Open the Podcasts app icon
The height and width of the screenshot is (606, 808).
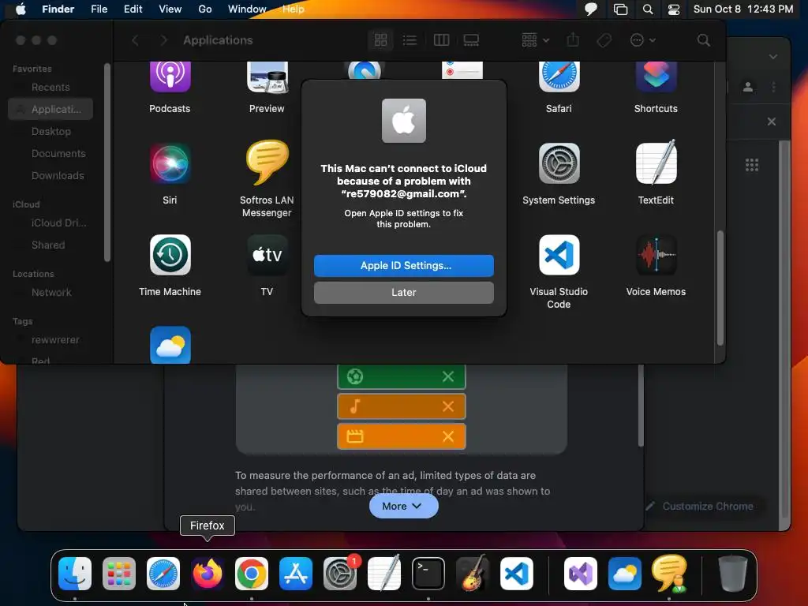coord(170,77)
